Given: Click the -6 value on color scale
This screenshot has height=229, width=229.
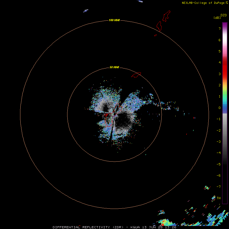Looking at the screenshot, I should pos(219,176).
